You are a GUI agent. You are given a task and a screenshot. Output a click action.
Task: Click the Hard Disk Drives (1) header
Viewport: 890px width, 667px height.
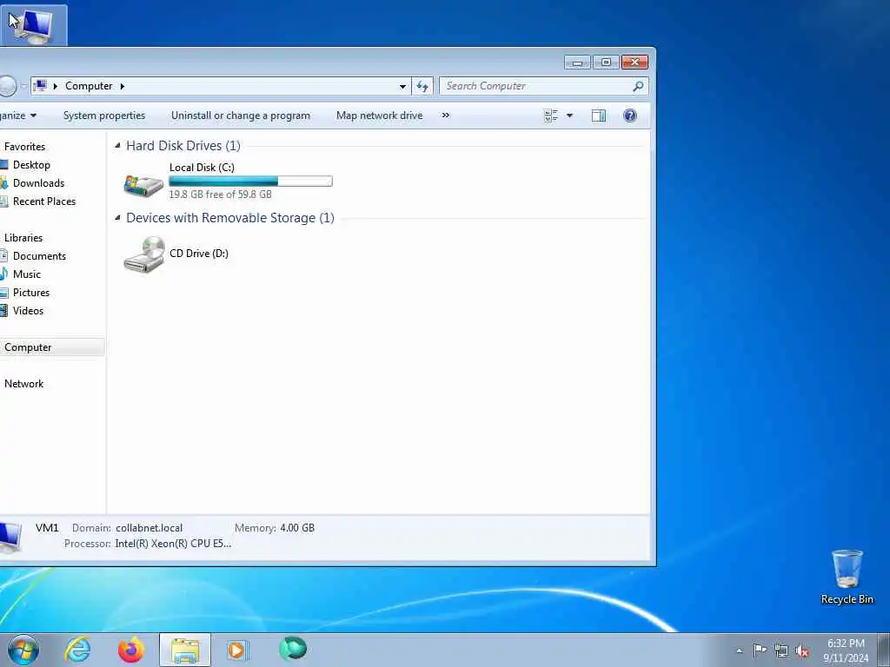(183, 146)
